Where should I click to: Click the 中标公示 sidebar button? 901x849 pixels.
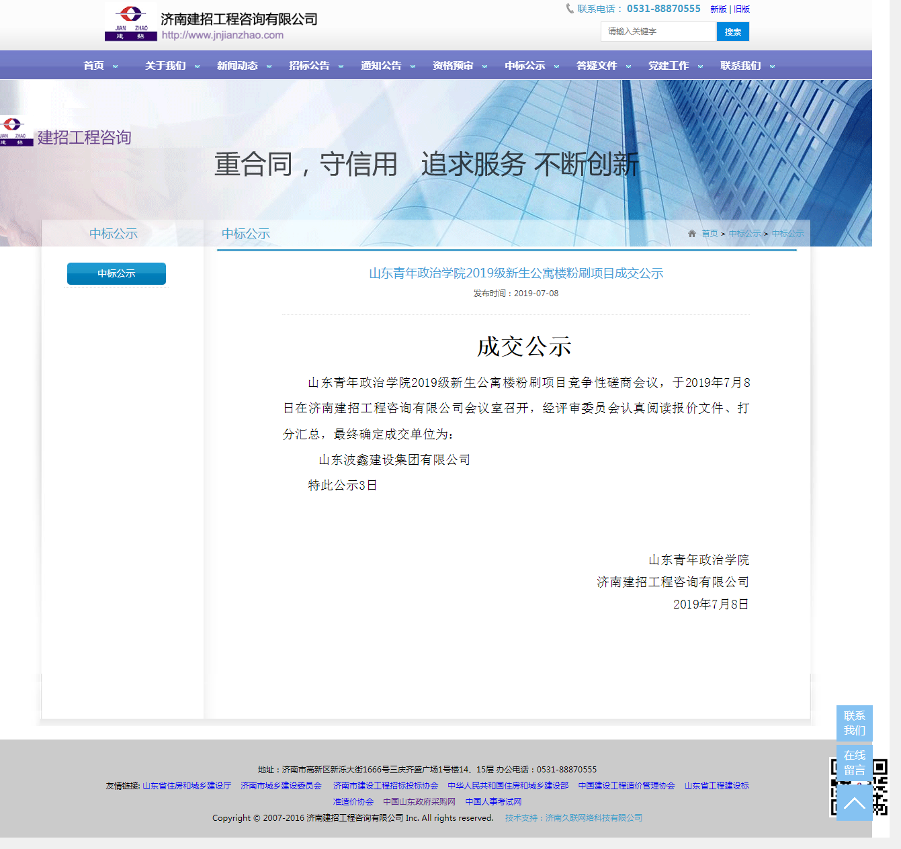[x=116, y=273]
